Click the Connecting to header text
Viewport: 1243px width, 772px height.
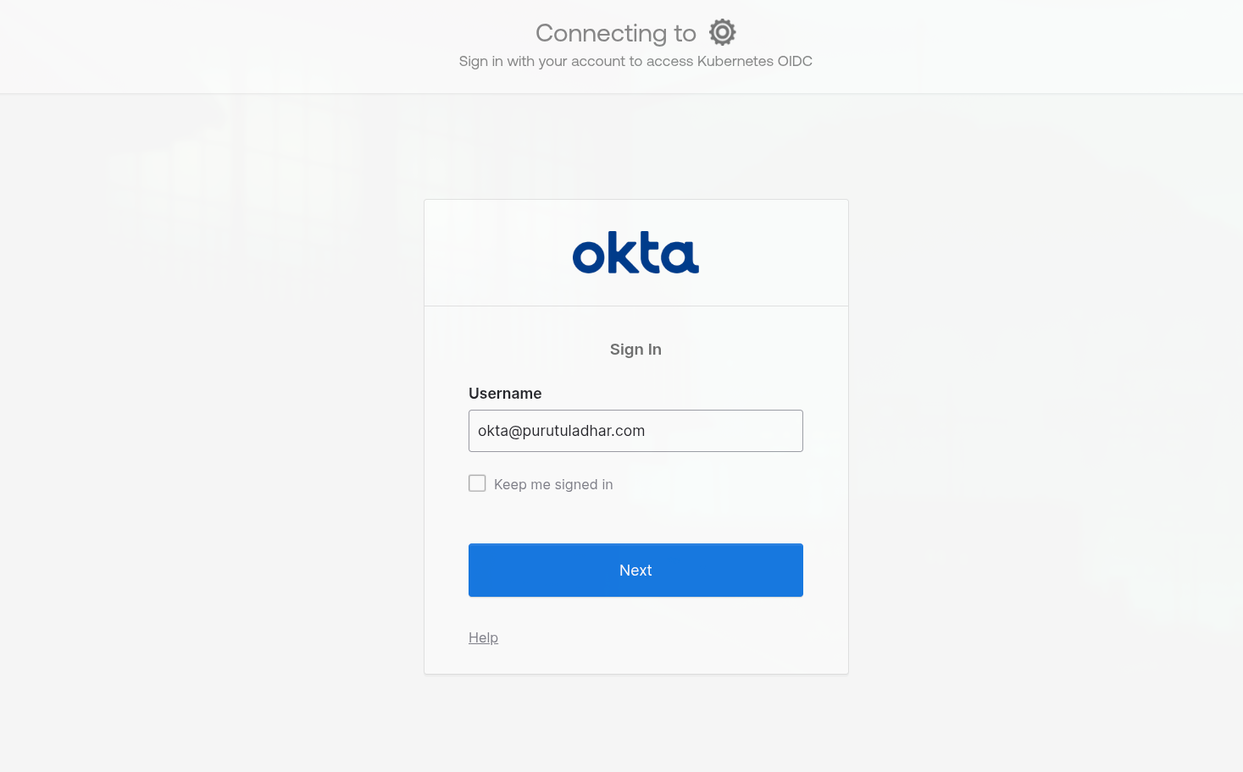[x=616, y=33]
